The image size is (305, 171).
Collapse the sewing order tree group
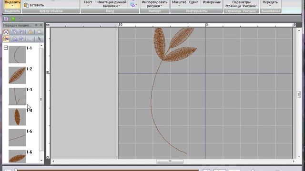6,47
